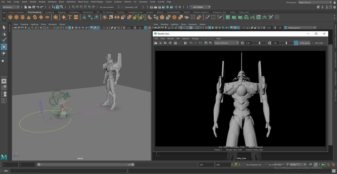This screenshot has width=337, height=174.
Task: Adjust the Render View gamma slider
Action: coord(286,43)
